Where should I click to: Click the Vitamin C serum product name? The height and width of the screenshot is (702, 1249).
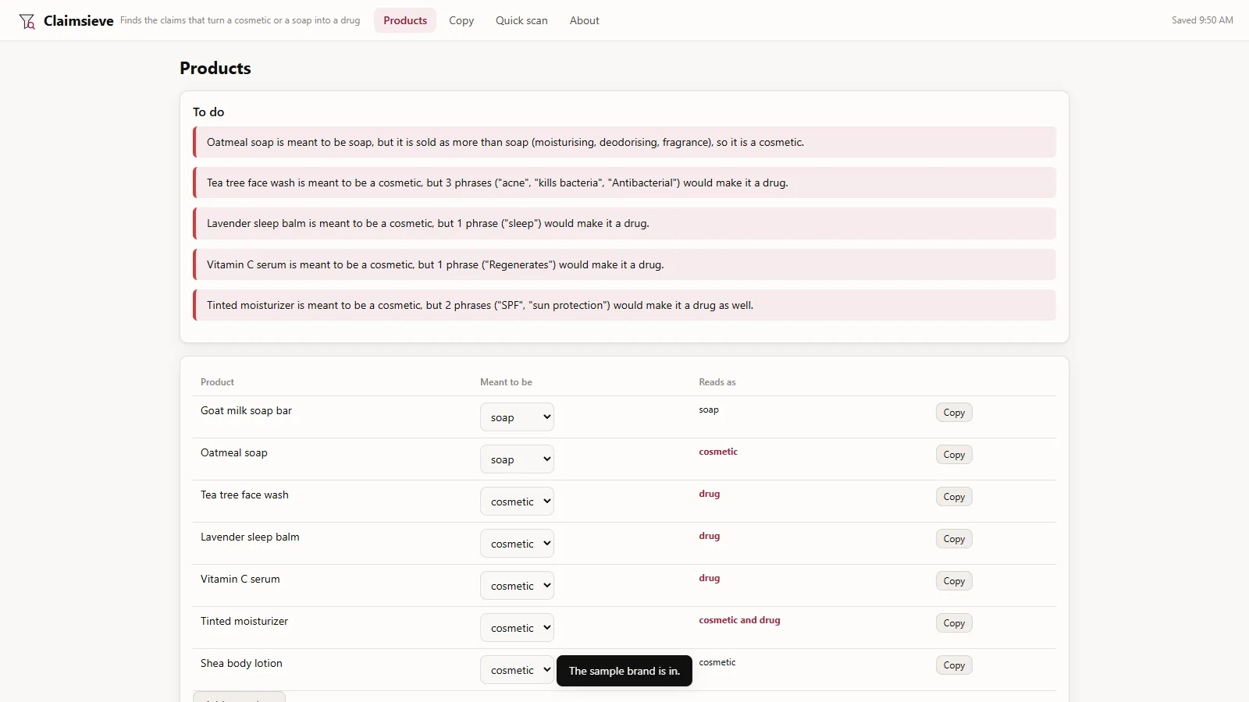click(240, 579)
